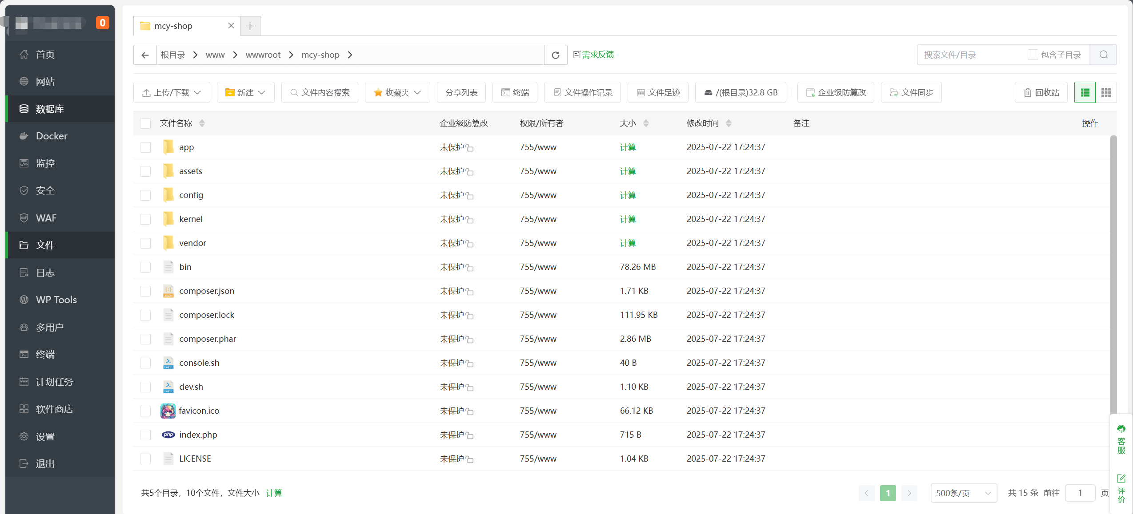
Task: Click the customer service headset icon
Action: (1121, 429)
